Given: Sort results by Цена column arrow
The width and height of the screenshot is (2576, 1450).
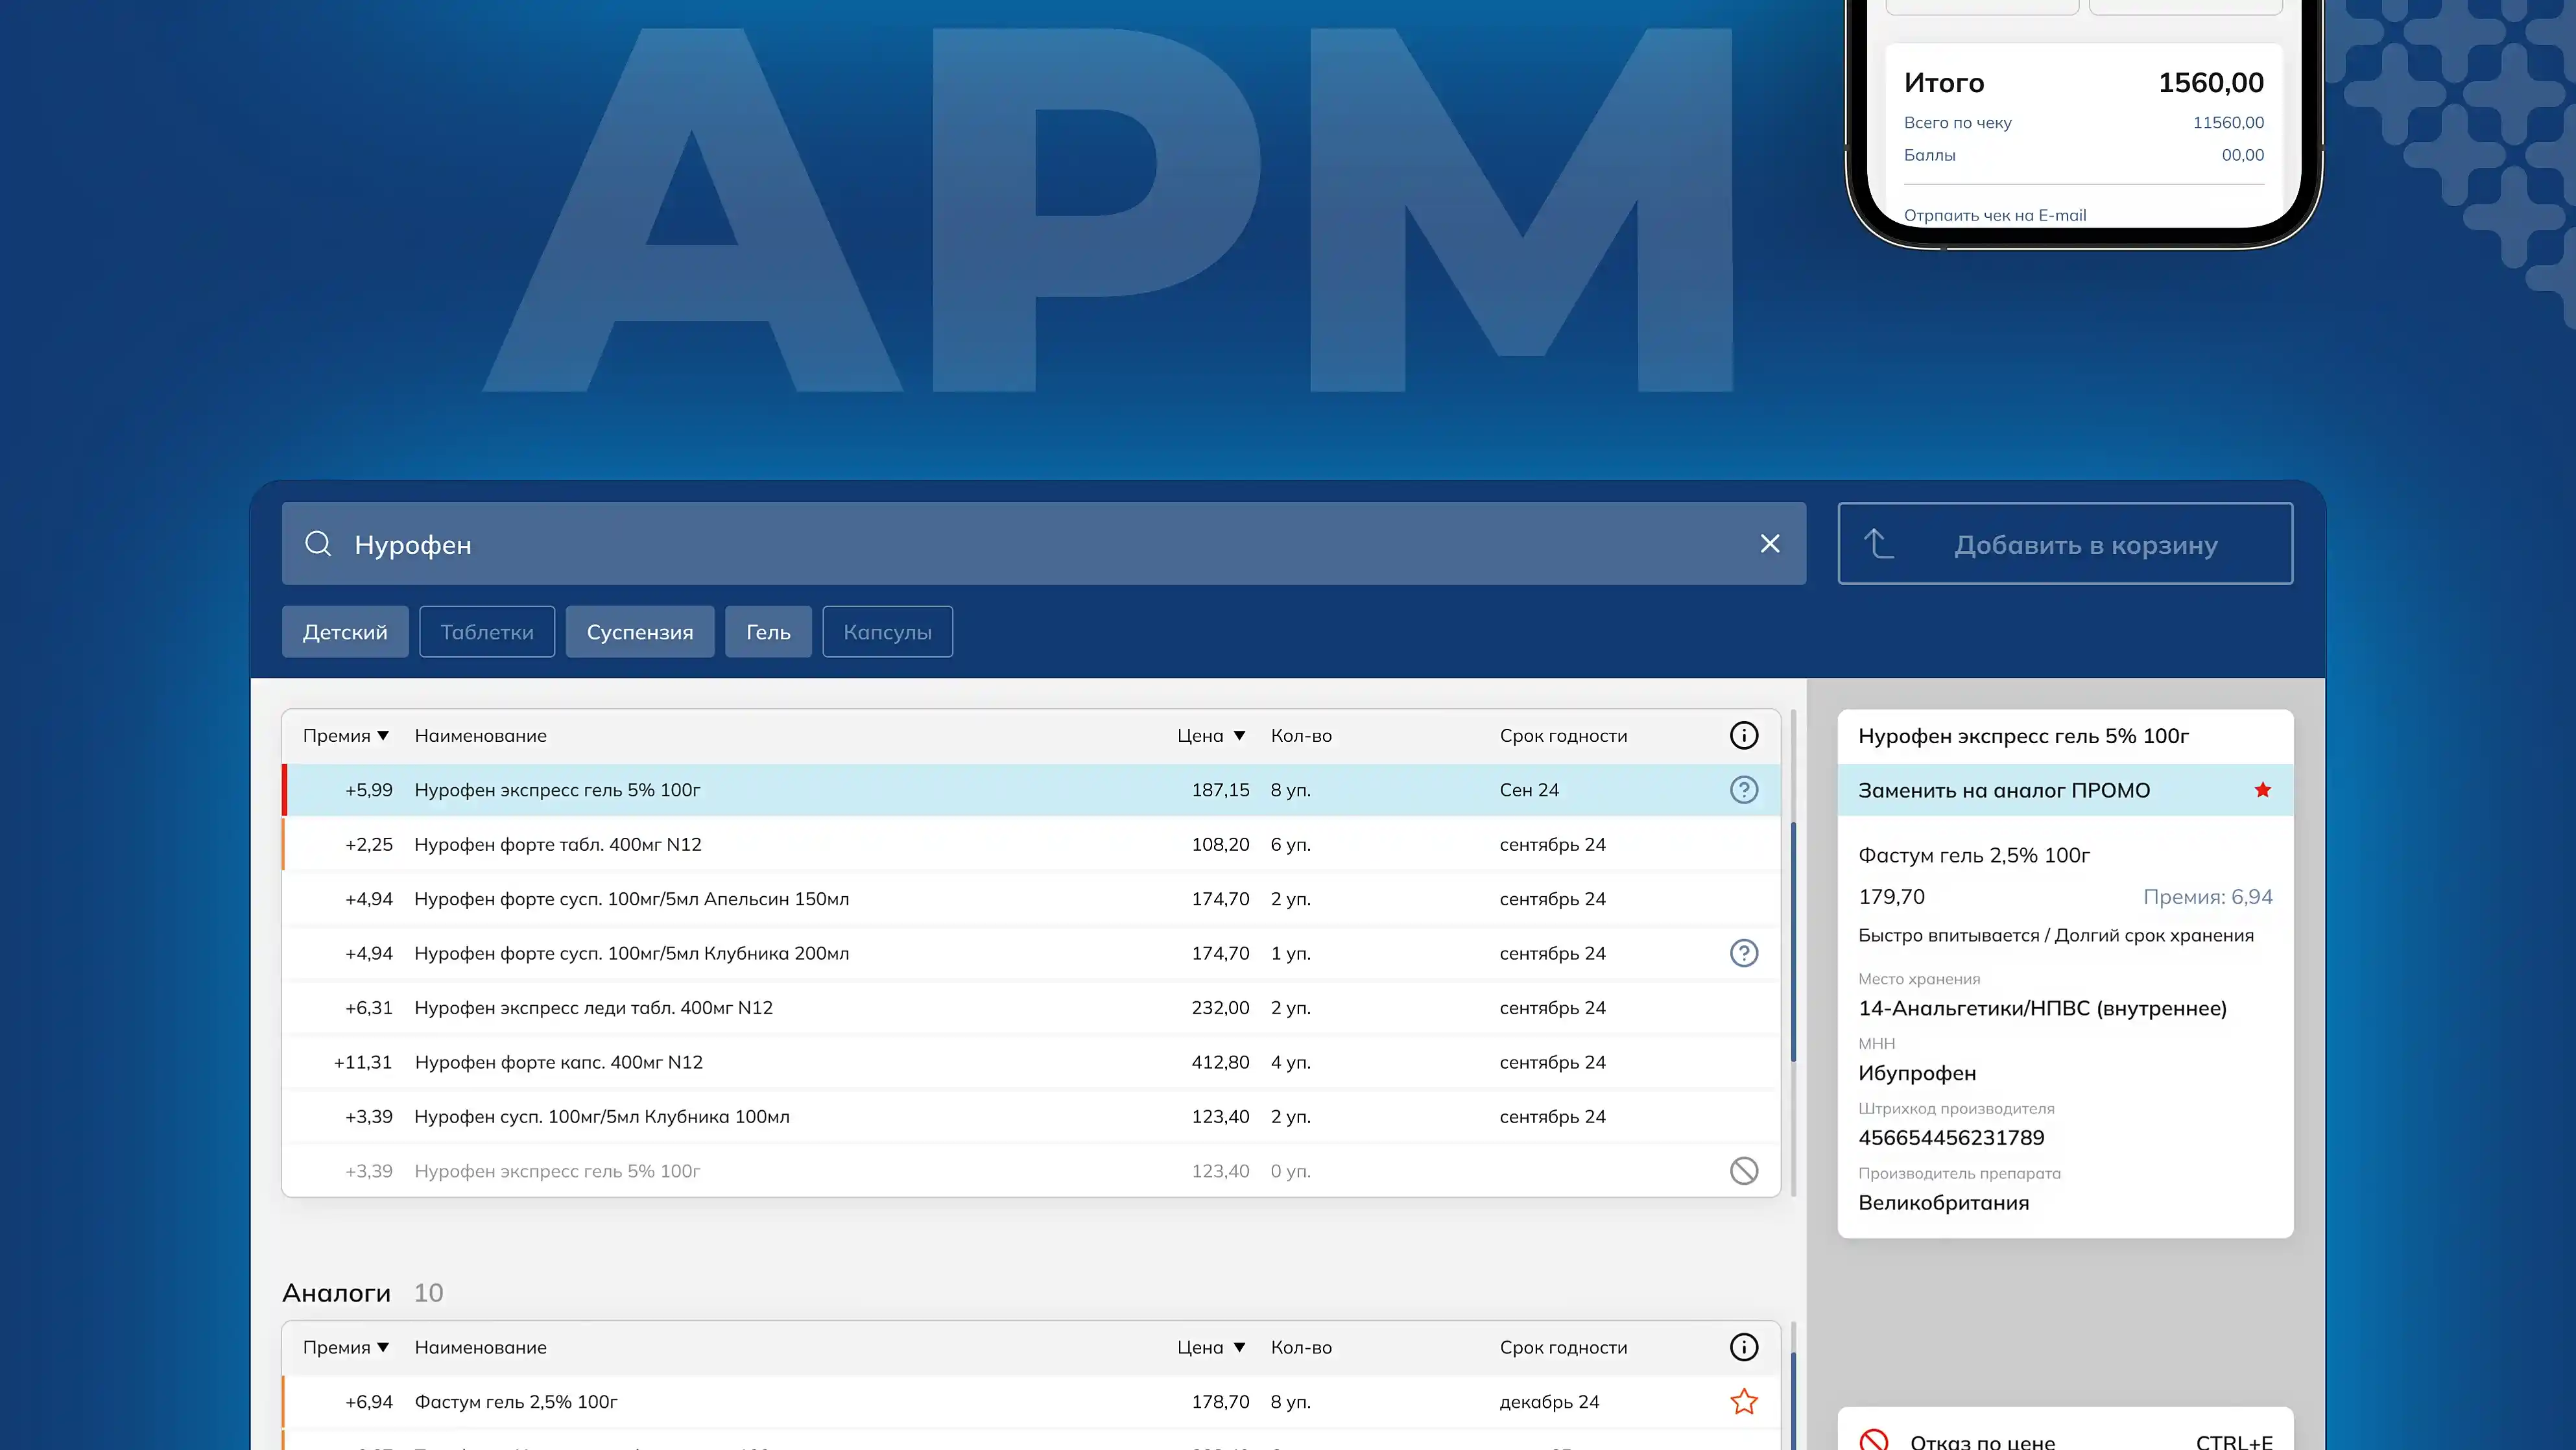Looking at the screenshot, I should tap(1239, 736).
